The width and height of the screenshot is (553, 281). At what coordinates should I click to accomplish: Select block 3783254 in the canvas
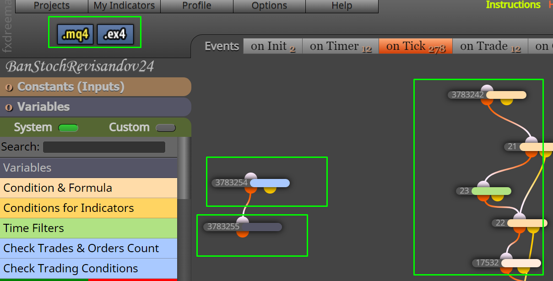coord(250,183)
